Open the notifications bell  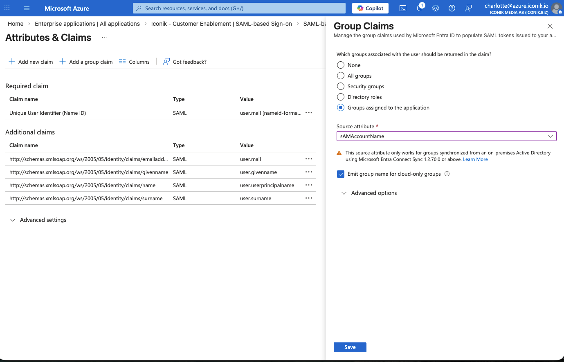(x=419, y=8)
